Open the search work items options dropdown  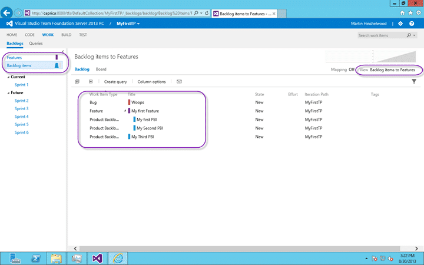pyautogui.click(x=414, y=35)
